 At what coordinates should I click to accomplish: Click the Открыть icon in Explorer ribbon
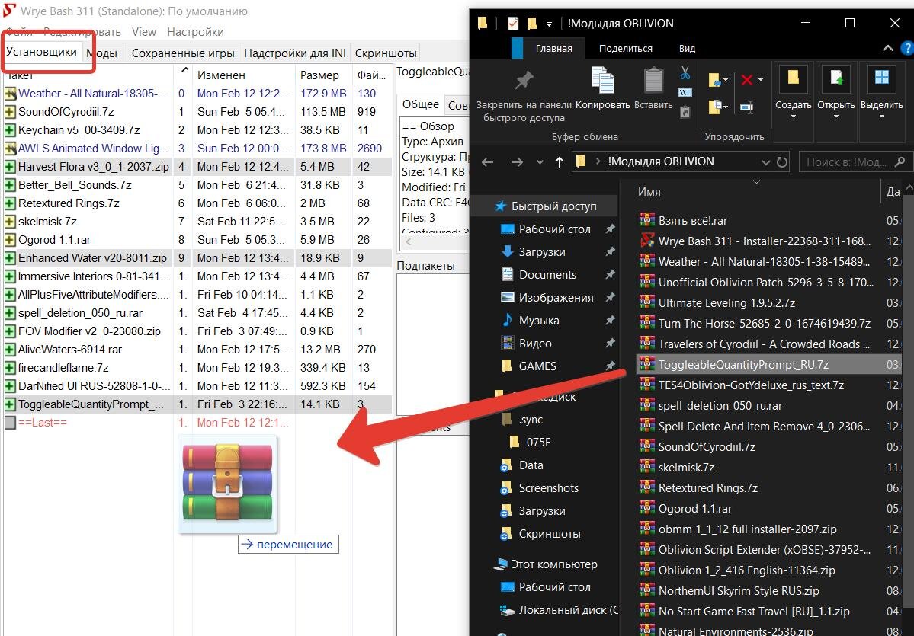(x=836, y=78)
